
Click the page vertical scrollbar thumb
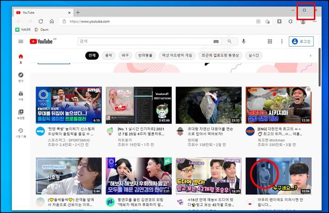319,67
